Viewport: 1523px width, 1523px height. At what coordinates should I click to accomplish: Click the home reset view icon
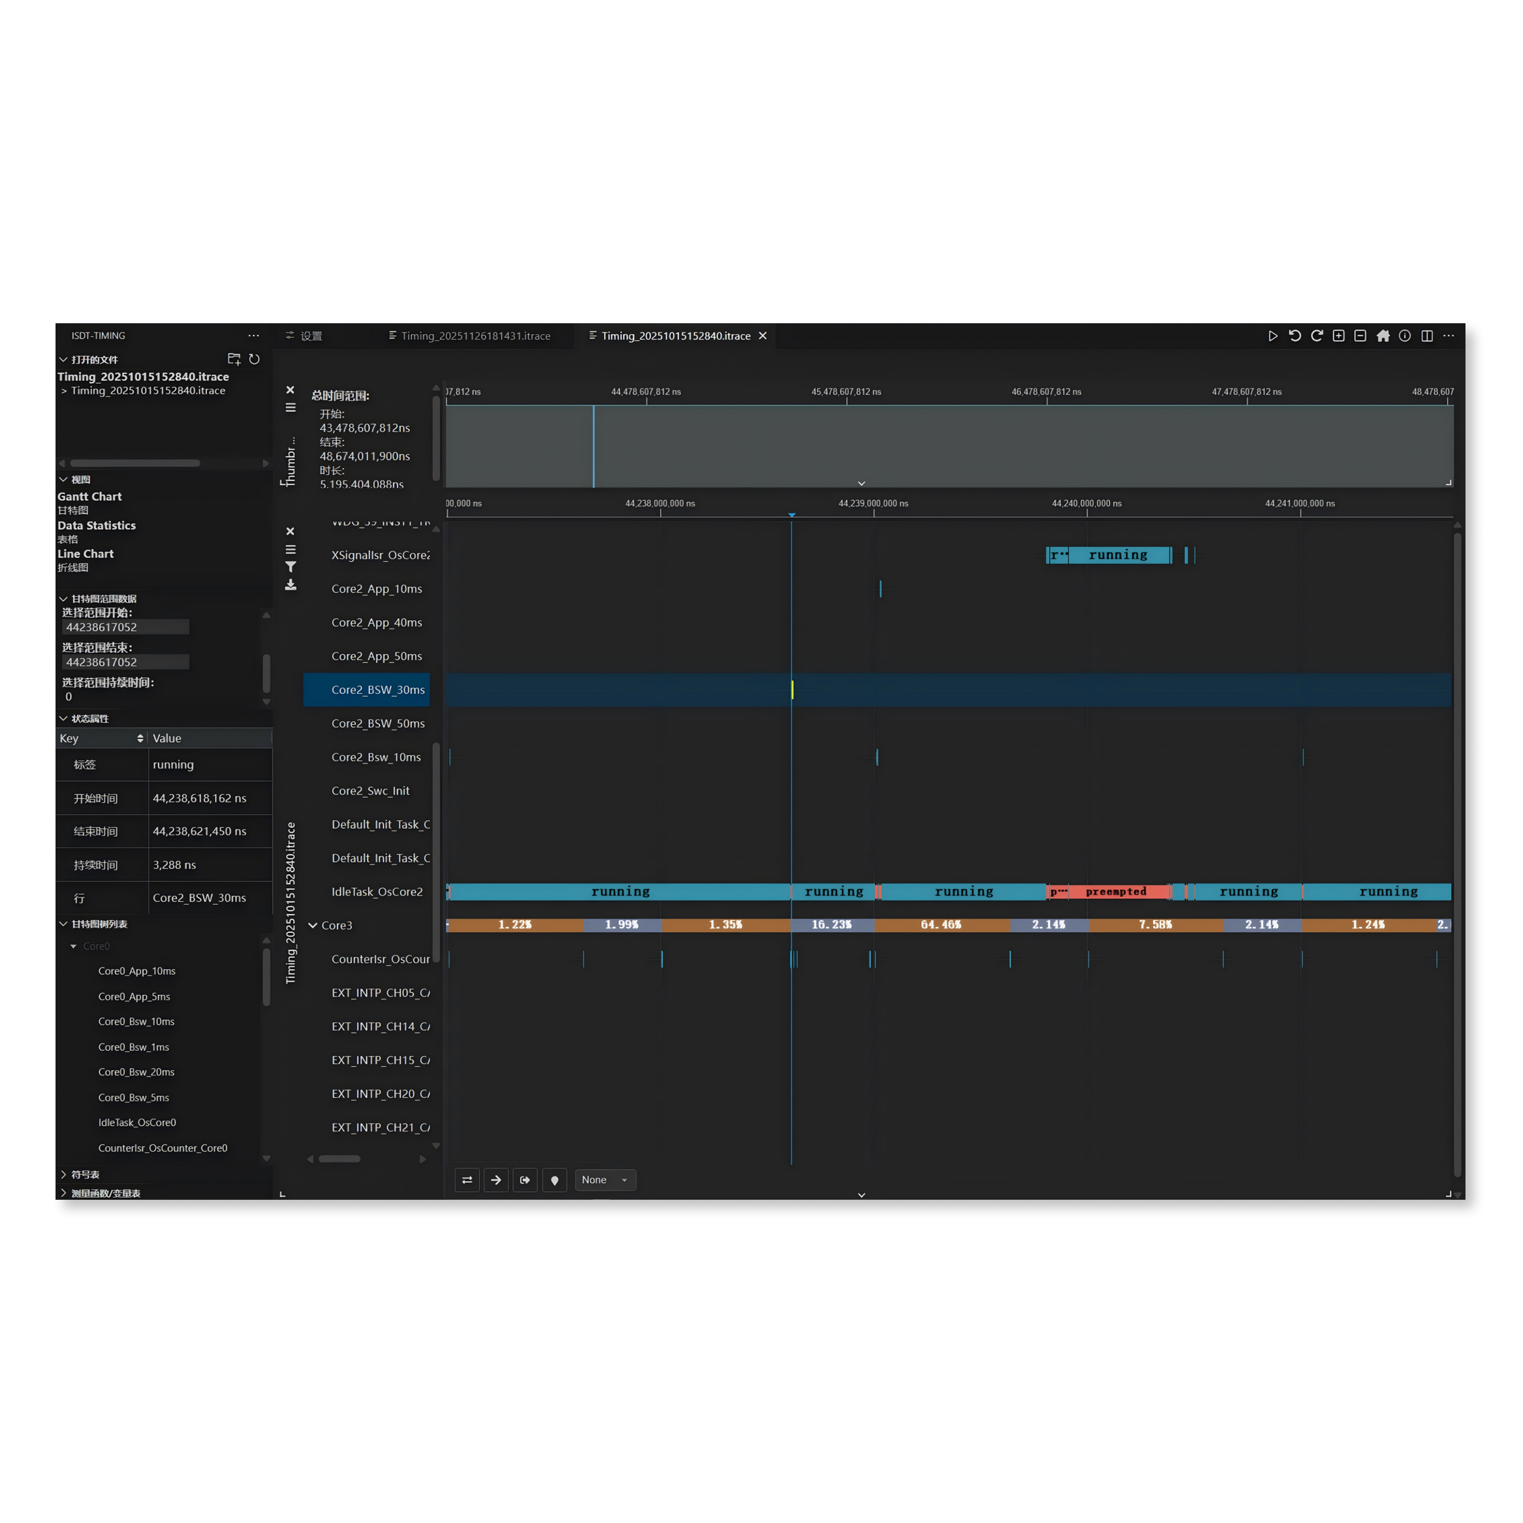click(x=1383, y=336)
